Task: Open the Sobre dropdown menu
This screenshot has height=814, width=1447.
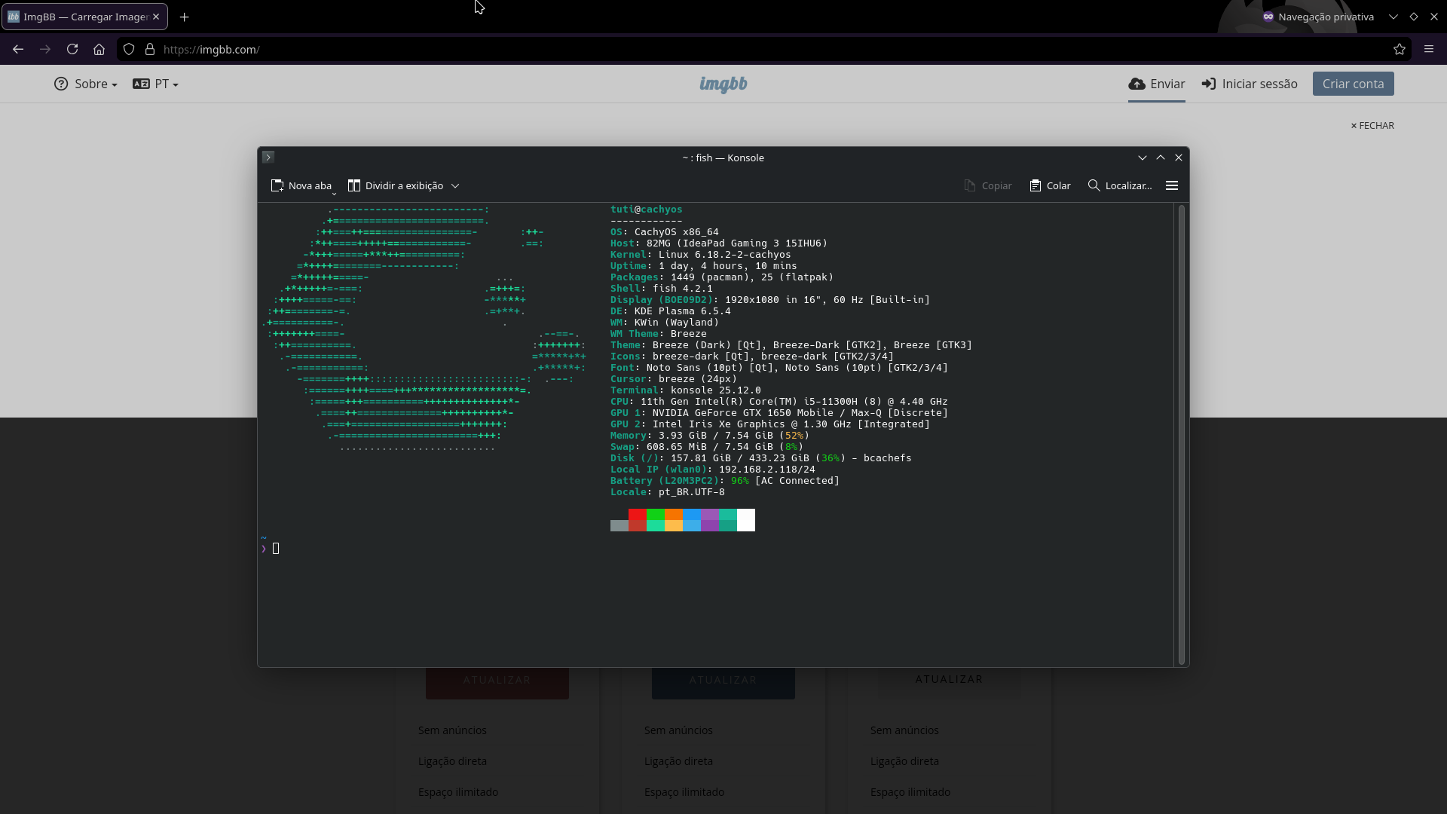Action: [86, 84]
